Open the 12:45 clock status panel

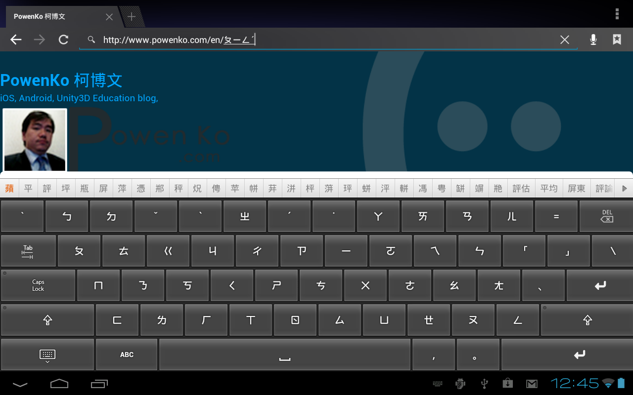click(x=575, y=383)
